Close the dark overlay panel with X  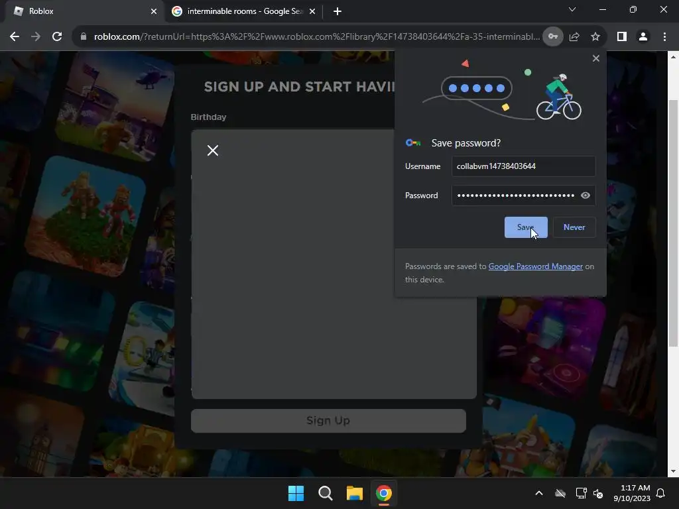tap(213, 150)
